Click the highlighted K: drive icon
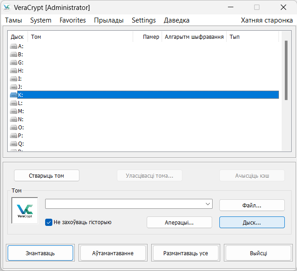This screenshot has height=271, width=297. [x=14, y=95]
